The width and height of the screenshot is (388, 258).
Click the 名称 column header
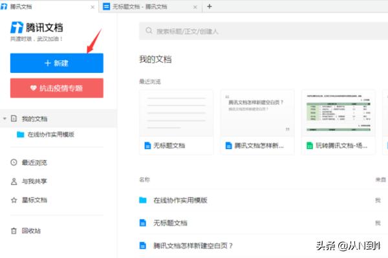click(x=144, y=180)
